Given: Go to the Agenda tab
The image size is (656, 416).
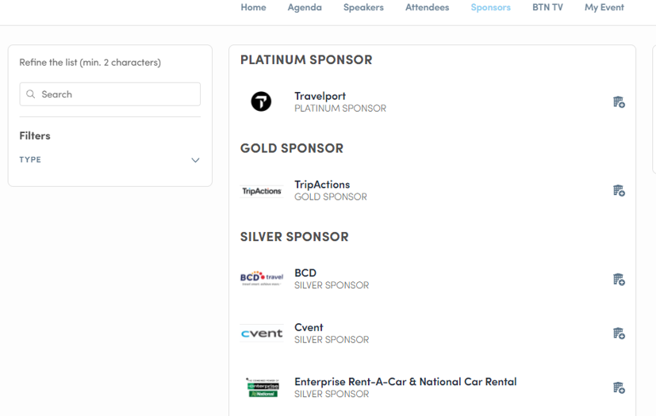Looking at the screenshot, I should point(305,7).
